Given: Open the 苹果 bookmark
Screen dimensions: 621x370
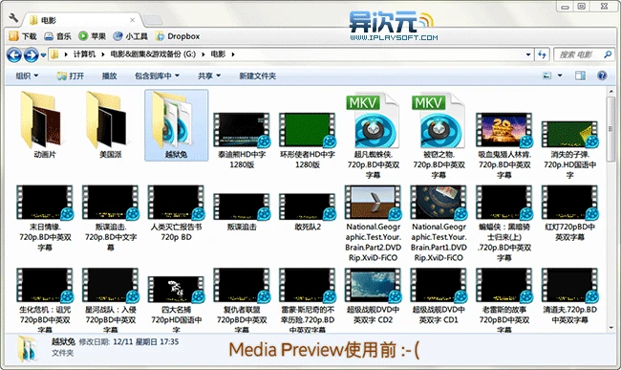Looking at the screenshot, I should pos(93,36).
